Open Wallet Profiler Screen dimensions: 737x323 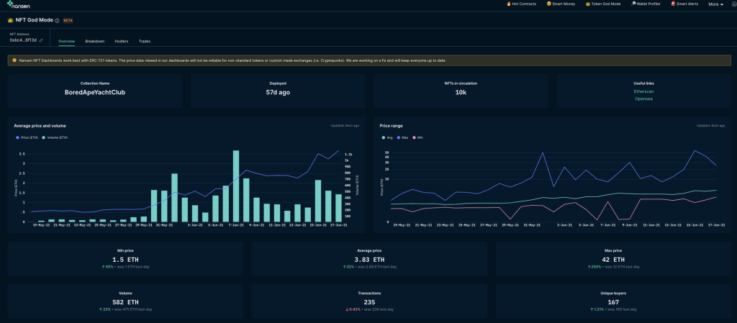pos(646,4)
